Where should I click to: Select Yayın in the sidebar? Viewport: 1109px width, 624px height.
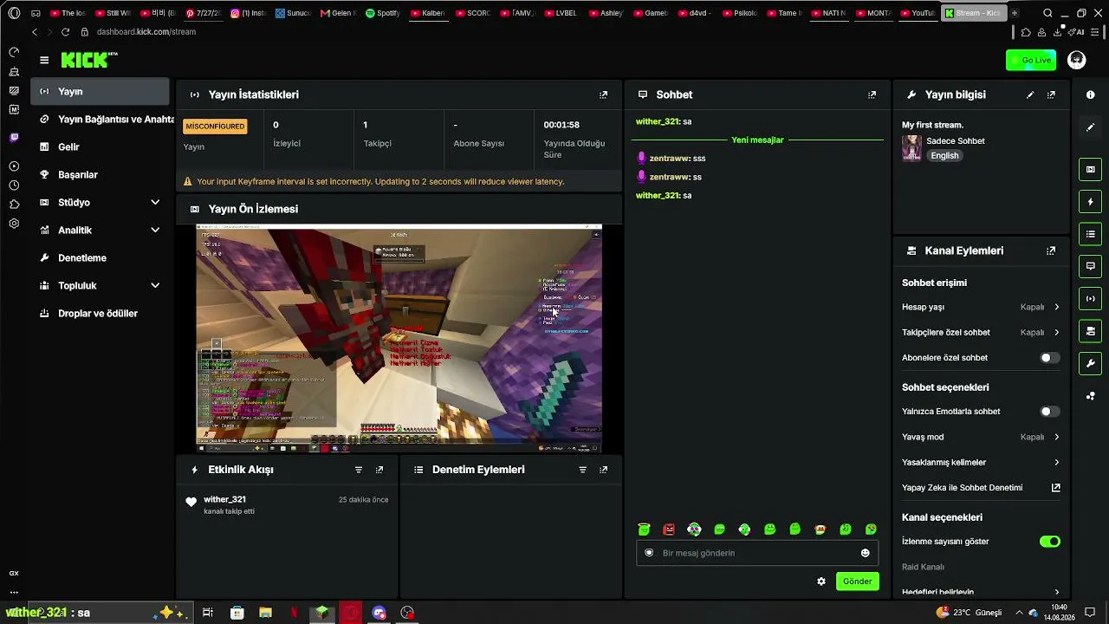100,91
